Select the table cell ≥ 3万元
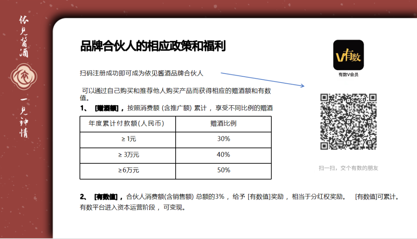417x239 pixels. click(x=128, y=155)
